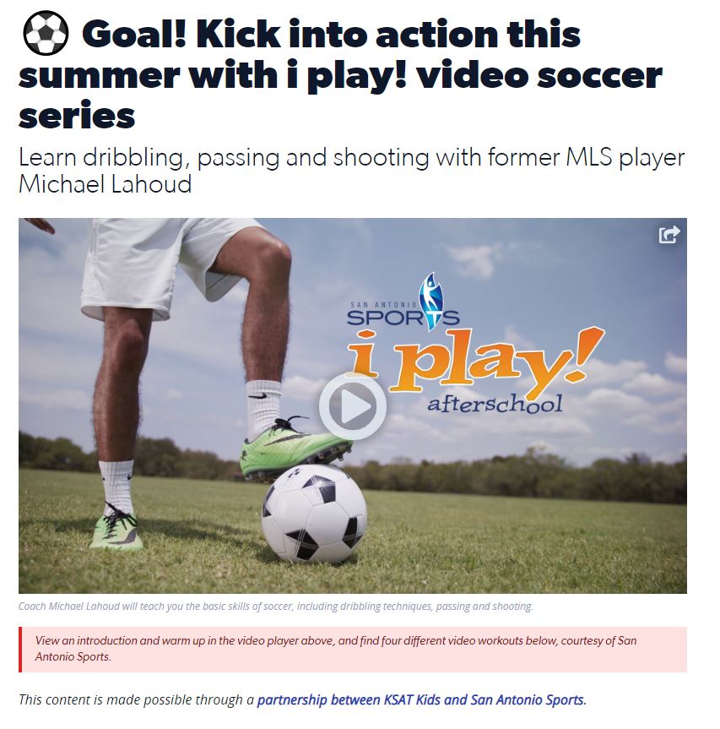
Task: Play the i play! soccer intro video
Action: pyautogui.click(x=352, y=406)
